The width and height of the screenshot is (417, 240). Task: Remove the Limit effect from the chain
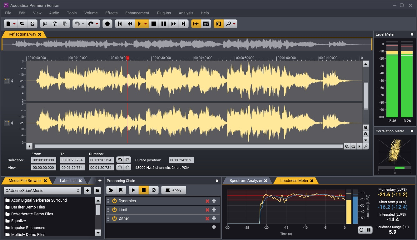tap(207, 210)
